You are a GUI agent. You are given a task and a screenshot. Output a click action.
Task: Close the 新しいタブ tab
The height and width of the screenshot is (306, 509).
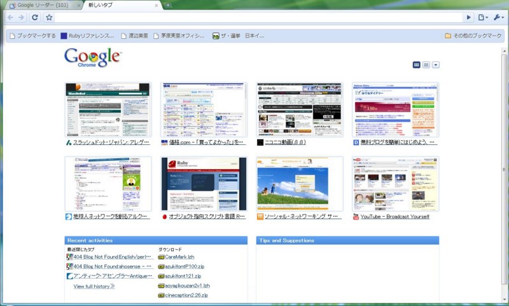tap(157, 6)
